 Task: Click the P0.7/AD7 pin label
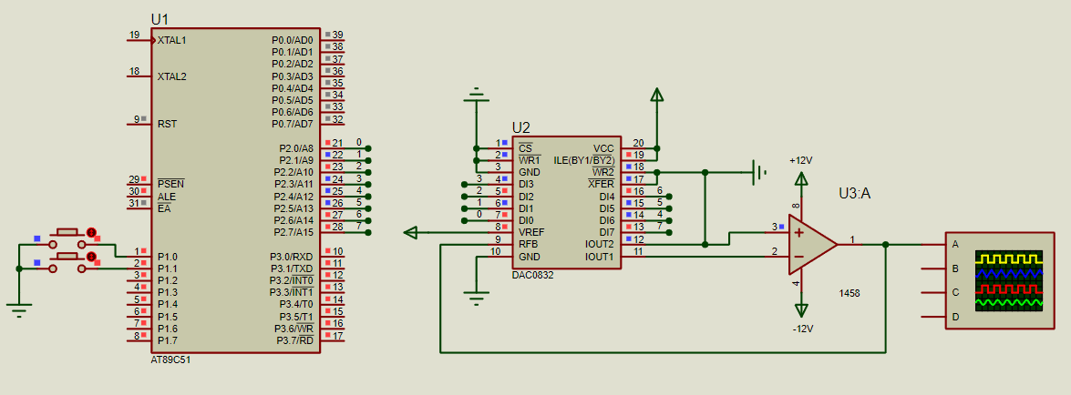293,124
